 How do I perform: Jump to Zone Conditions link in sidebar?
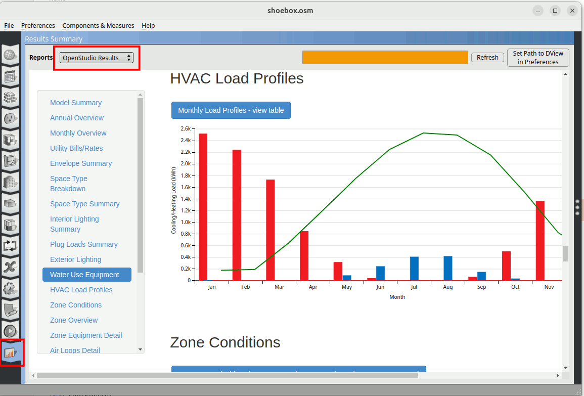[76, 305]
